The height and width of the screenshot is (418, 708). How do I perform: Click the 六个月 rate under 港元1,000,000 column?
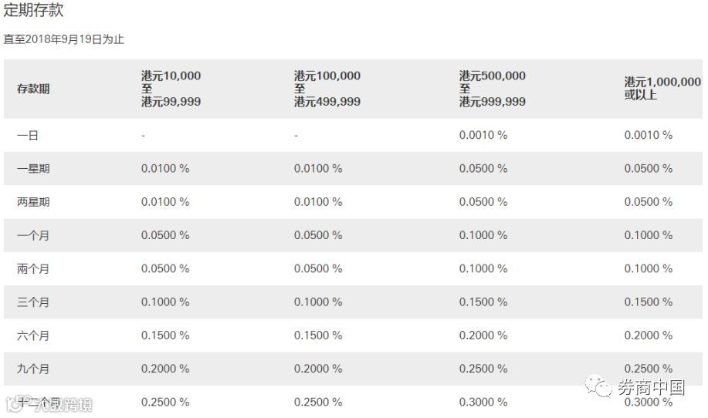(x=649, y=335)
